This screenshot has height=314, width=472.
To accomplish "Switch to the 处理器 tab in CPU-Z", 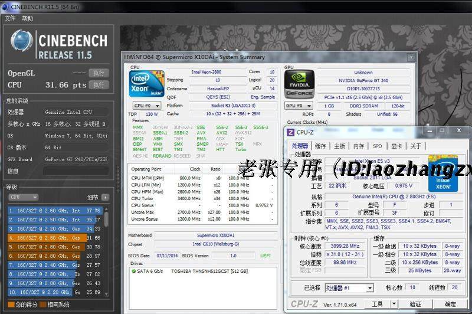I will point(300,146).
